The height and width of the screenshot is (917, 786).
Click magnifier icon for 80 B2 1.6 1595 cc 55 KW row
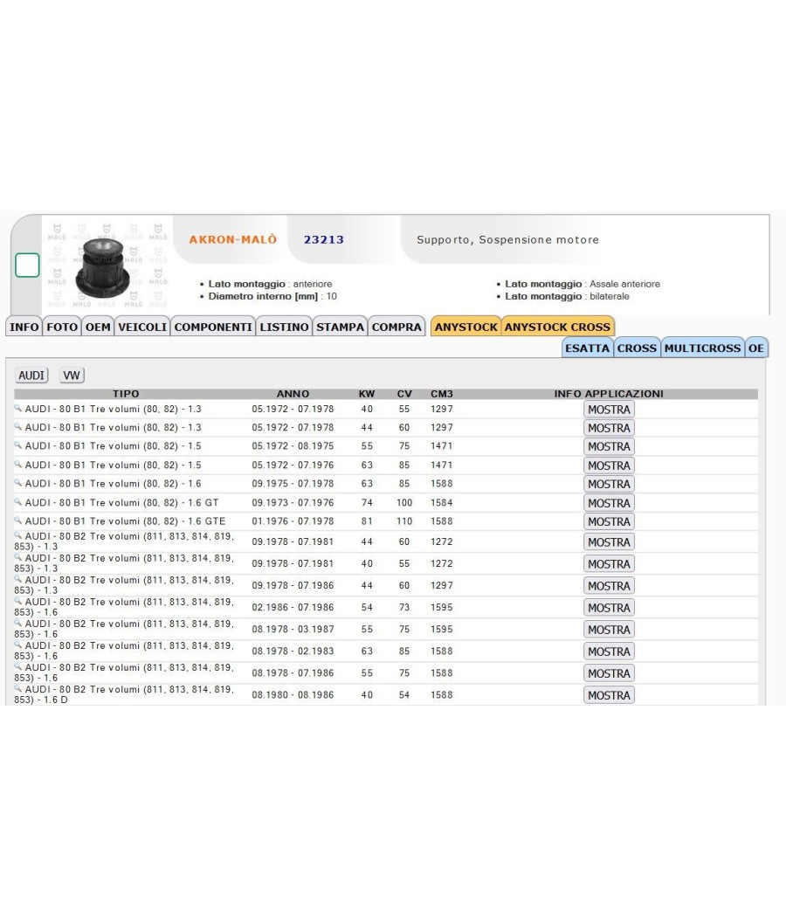pyautogui.click(x=18, y=623)
